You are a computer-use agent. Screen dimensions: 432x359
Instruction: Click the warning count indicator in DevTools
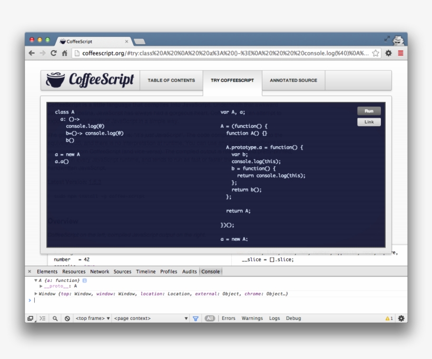pos(389,318)
